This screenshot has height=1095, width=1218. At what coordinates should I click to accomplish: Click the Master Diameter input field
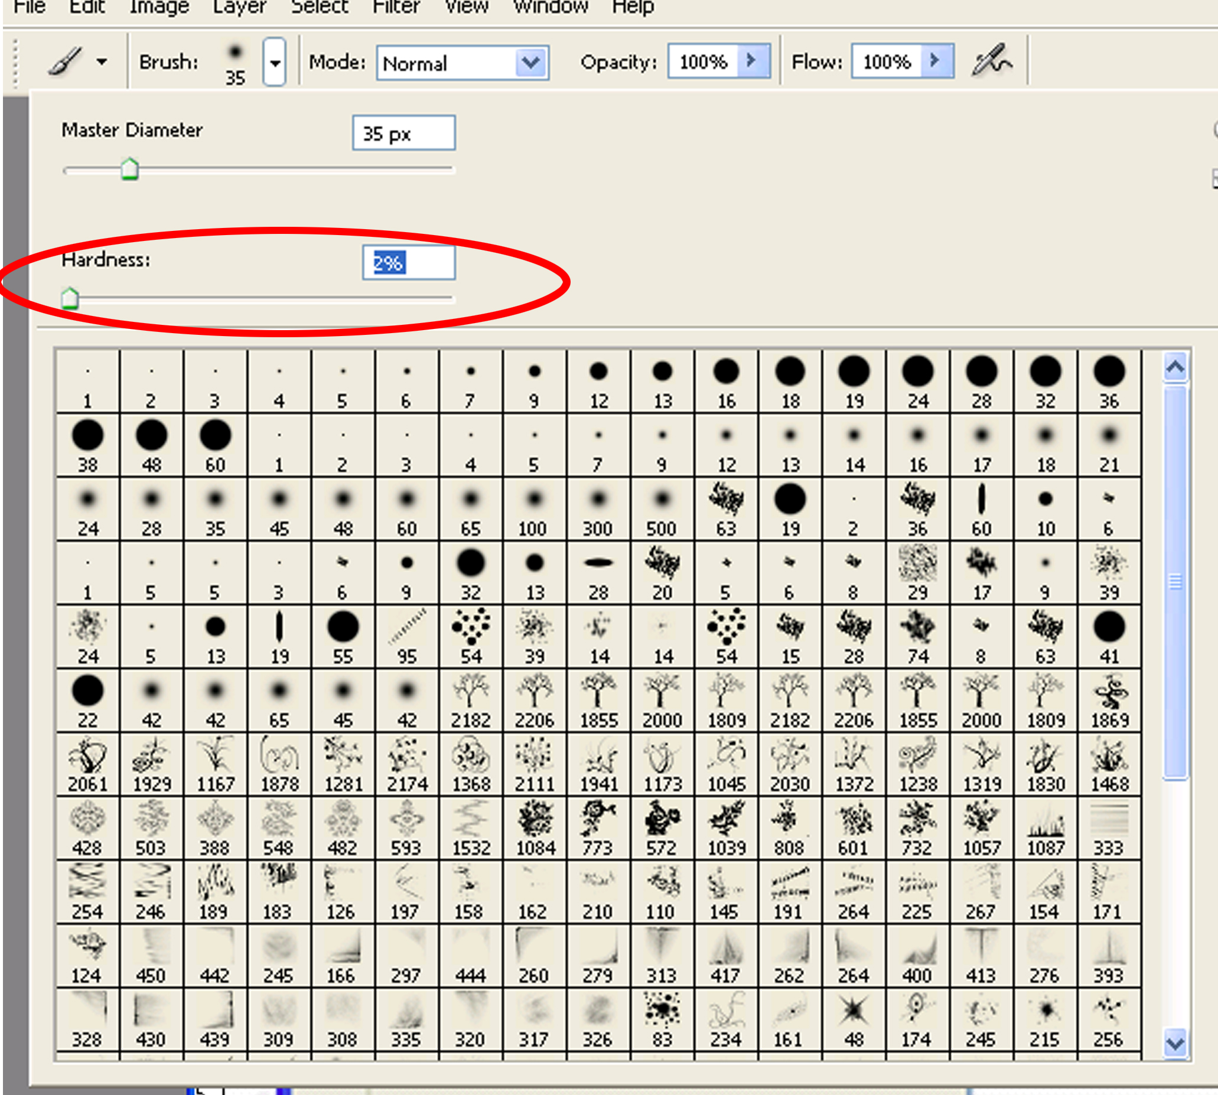pos(403,133)
